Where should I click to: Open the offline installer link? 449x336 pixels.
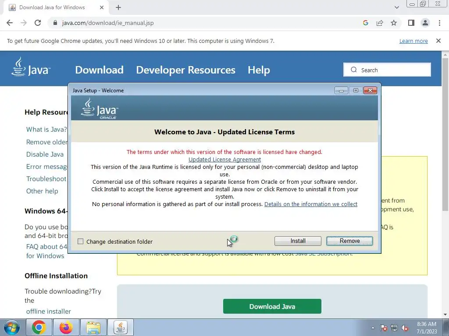tap(48, 311)
